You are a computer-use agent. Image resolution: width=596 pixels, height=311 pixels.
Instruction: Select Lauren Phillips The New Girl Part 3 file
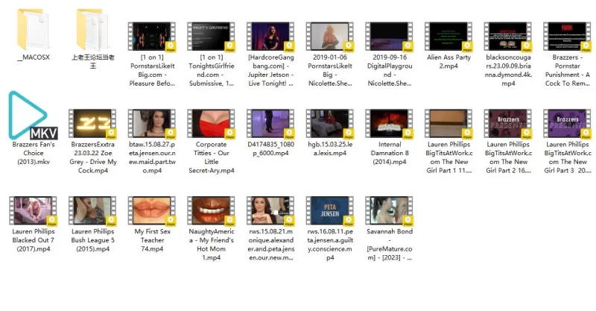(x=567, y=124)
